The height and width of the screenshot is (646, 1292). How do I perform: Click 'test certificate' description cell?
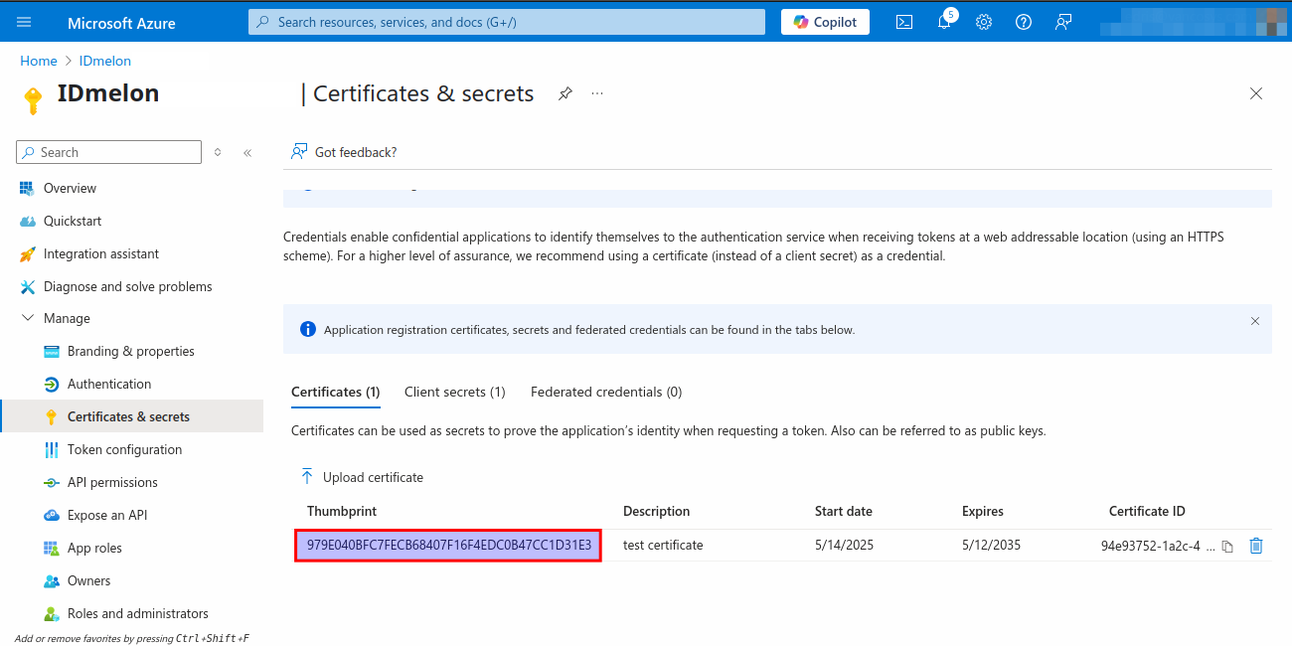click(x=663, y=545)
